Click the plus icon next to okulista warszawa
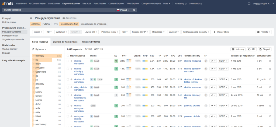This screenshot has height=127, width=276. pyautogui.click(x=71, y=61)
